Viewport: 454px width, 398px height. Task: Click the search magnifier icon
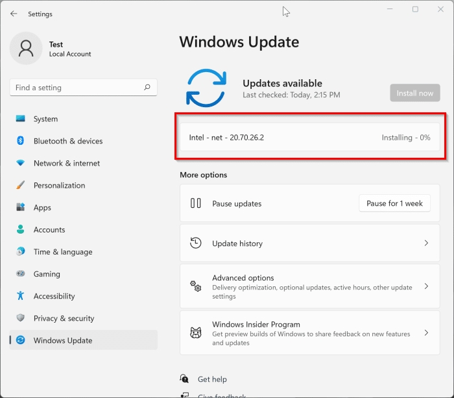point(147,87)
